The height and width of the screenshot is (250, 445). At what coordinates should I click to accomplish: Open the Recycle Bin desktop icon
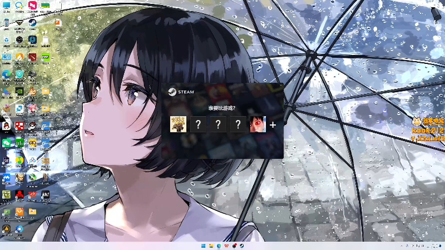[x=6, y=40]
